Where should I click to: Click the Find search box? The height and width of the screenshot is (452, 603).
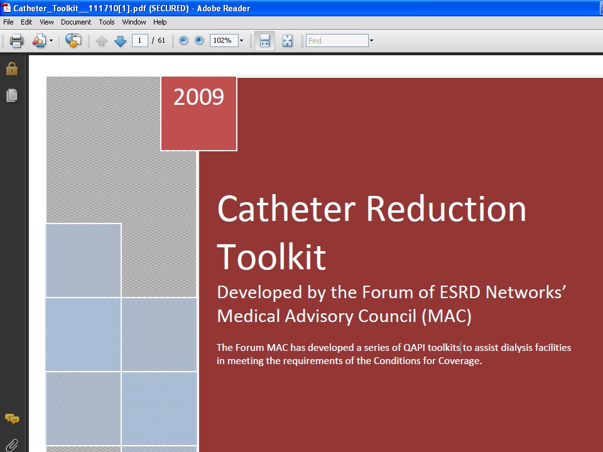(337, 40)
